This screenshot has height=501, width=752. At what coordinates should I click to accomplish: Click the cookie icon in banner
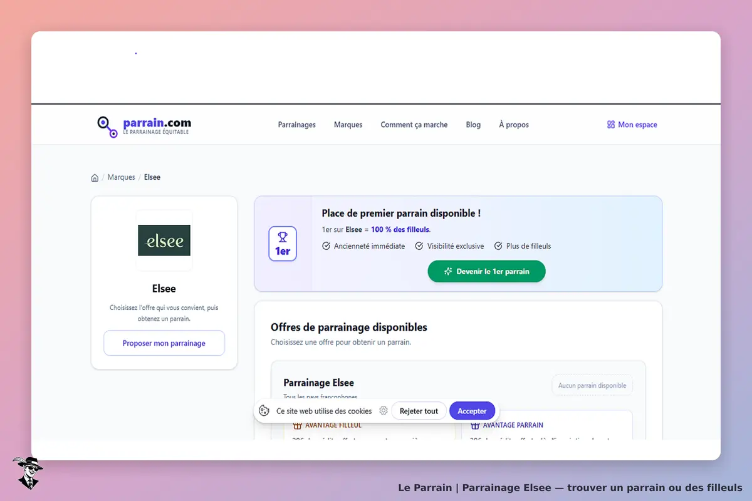(x=264, y=411)
